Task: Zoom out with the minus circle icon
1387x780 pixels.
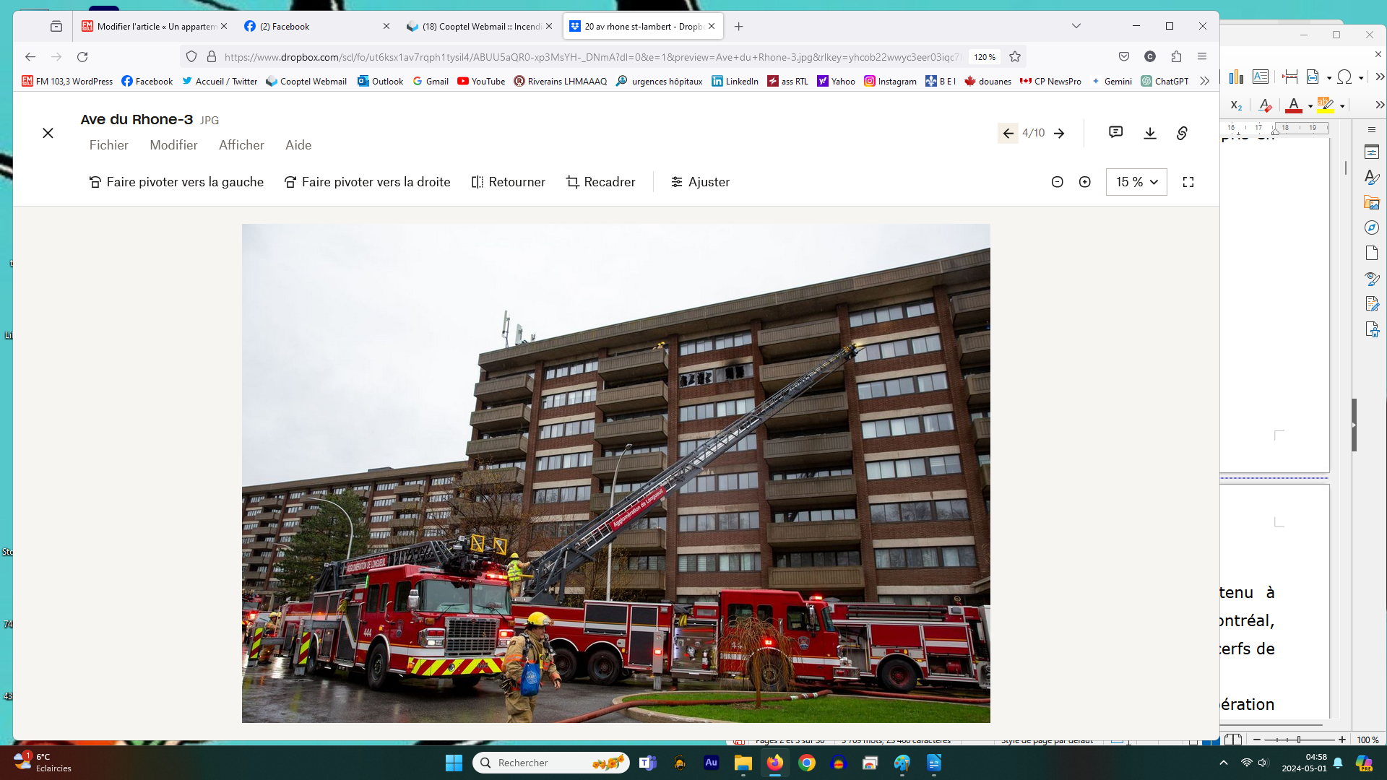Action: click(1057, 182)
